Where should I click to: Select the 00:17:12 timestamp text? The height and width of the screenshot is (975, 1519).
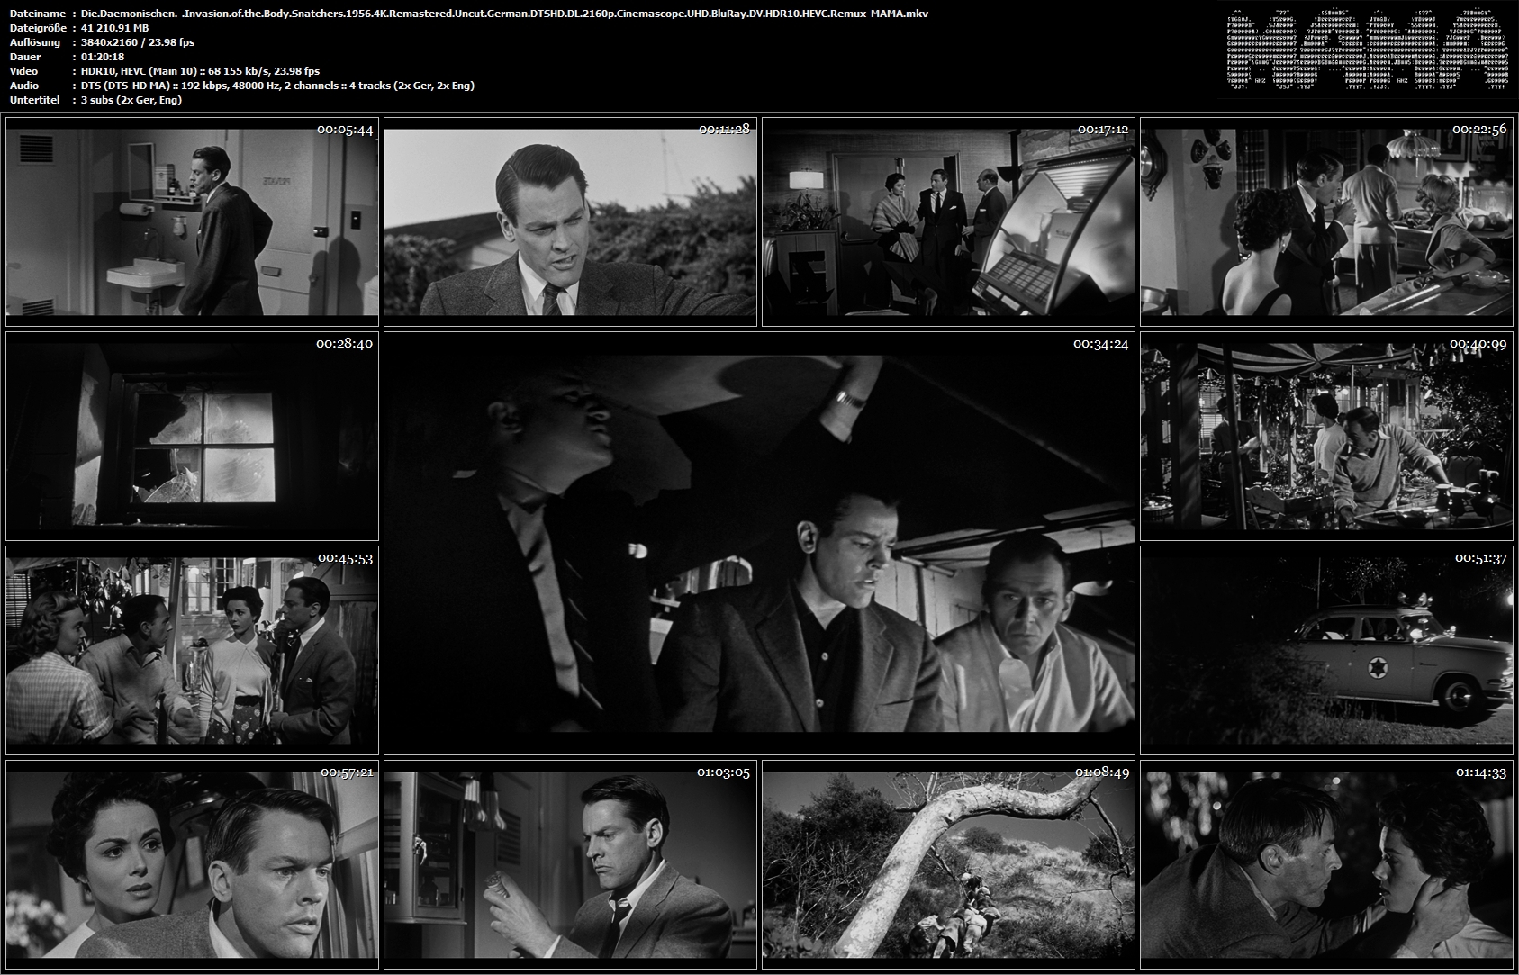(1103, 130)
